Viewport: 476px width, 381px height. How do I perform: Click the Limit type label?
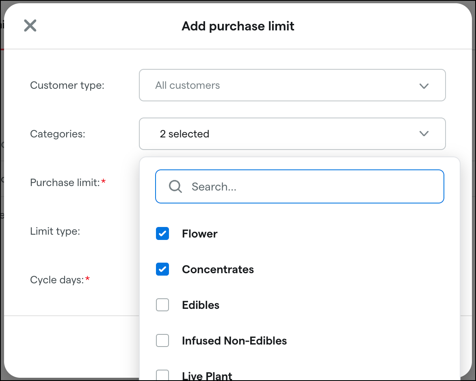pyautogui.click(x=55, y=231)
